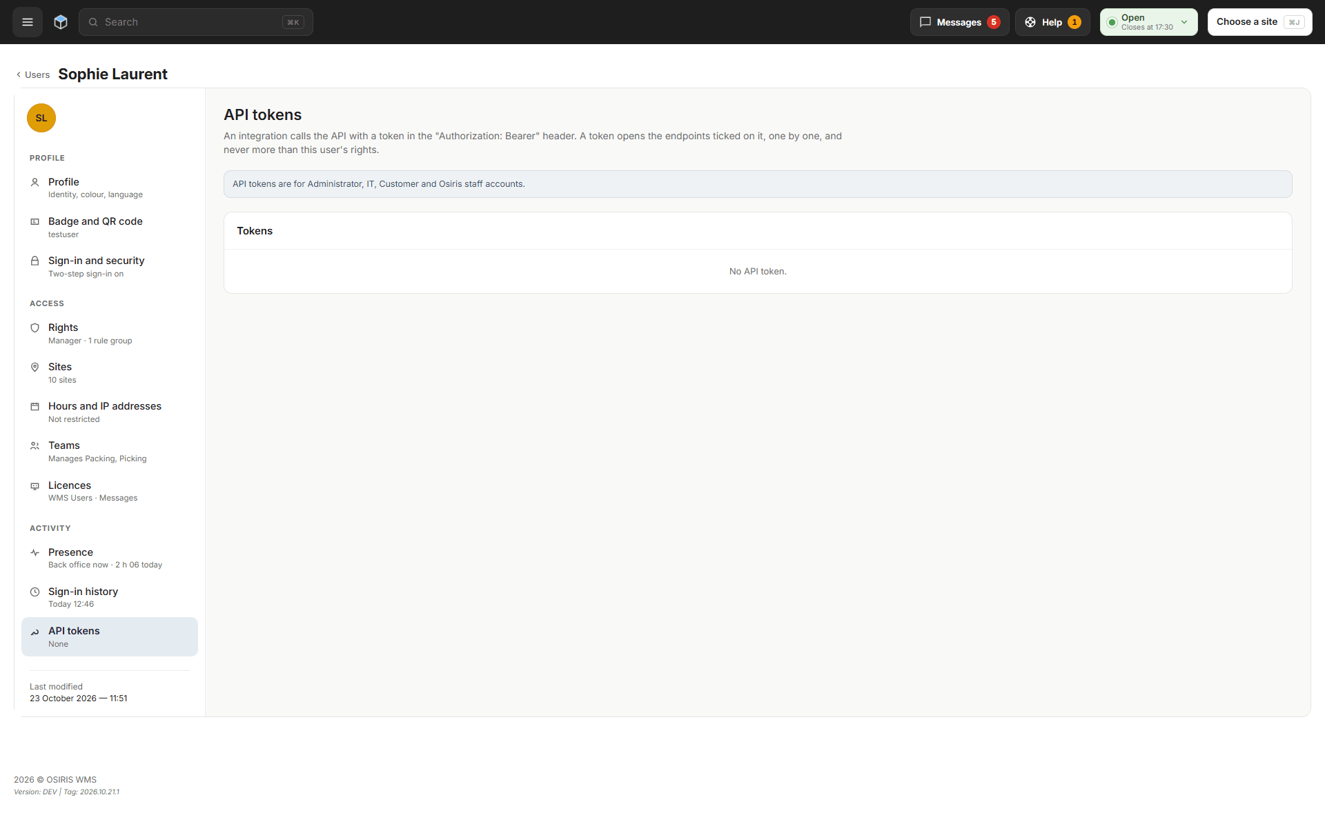Click the version tag 2026.10.21.1 footer
The image size is (1325, 815).
(x=99, y=792)
